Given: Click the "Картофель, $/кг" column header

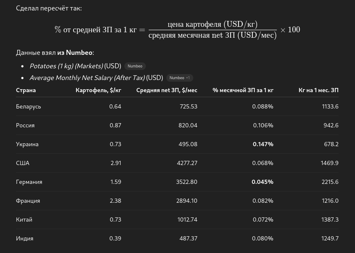Looking at the screenshot, I should click(x=98, y=90).
